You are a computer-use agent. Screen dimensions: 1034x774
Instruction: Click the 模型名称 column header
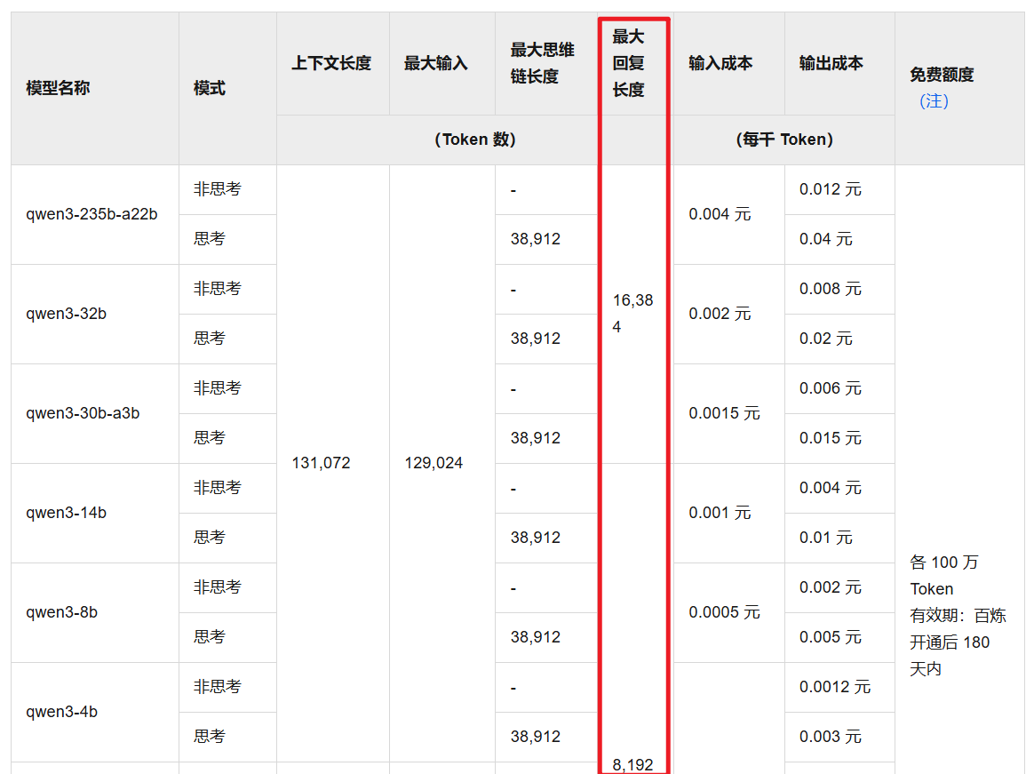coord(58,88)
